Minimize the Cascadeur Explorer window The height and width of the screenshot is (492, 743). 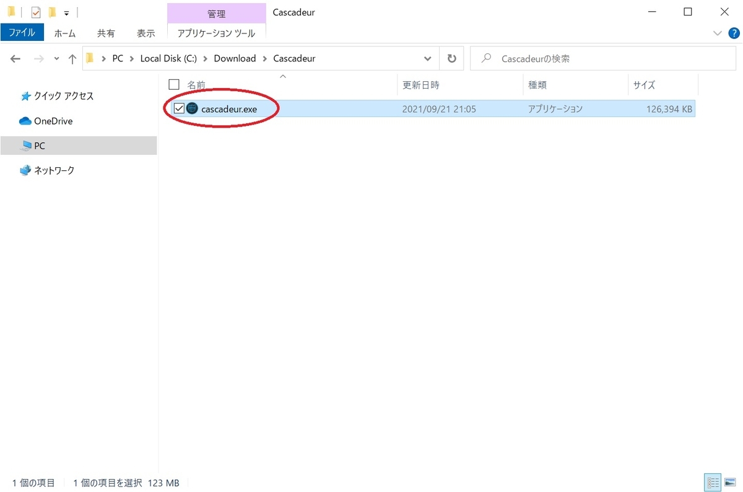(653, 12)
